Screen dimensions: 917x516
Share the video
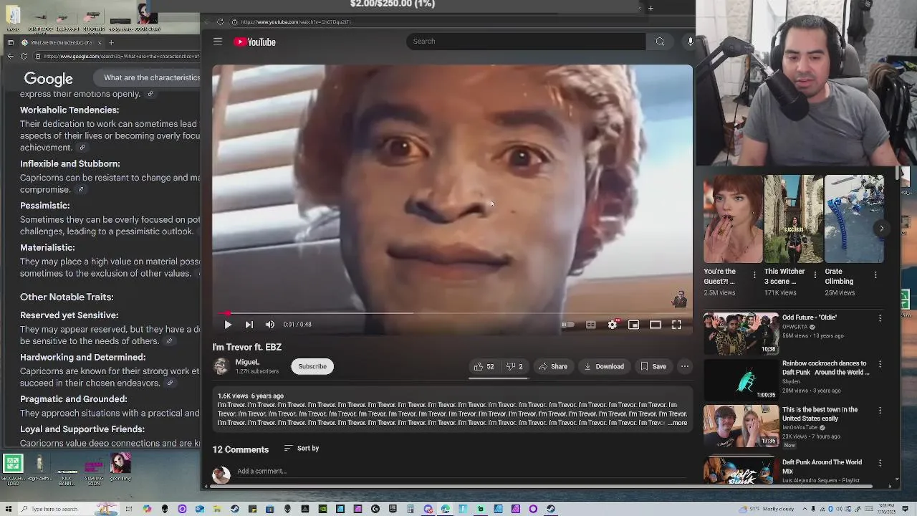click(553, 366)
